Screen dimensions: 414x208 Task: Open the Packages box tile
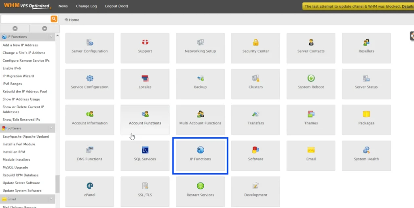pyautogui.click(x=366, y=120)
